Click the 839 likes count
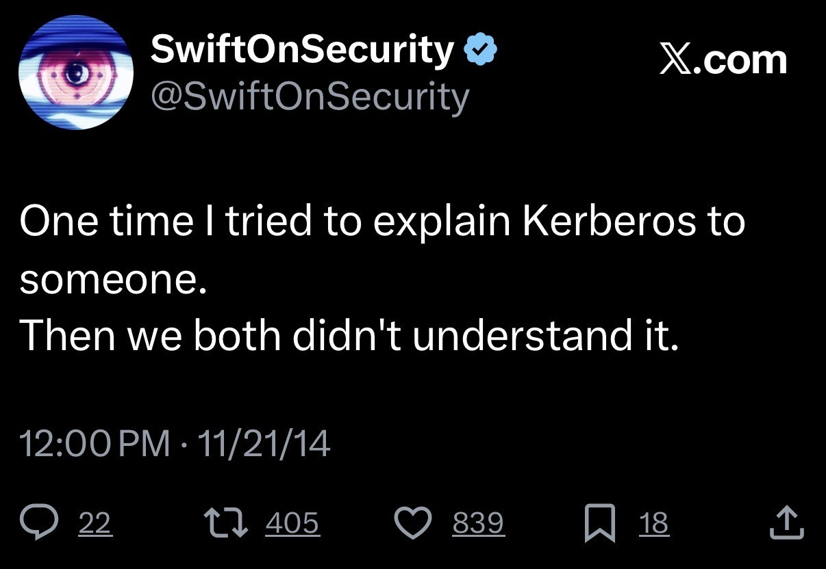Viewport: 826px width, 569px height. coord(478,522)
